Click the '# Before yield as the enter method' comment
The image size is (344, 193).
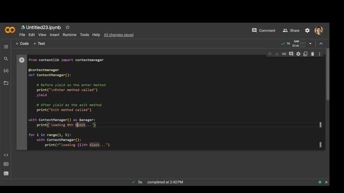(x=71, y=85)
